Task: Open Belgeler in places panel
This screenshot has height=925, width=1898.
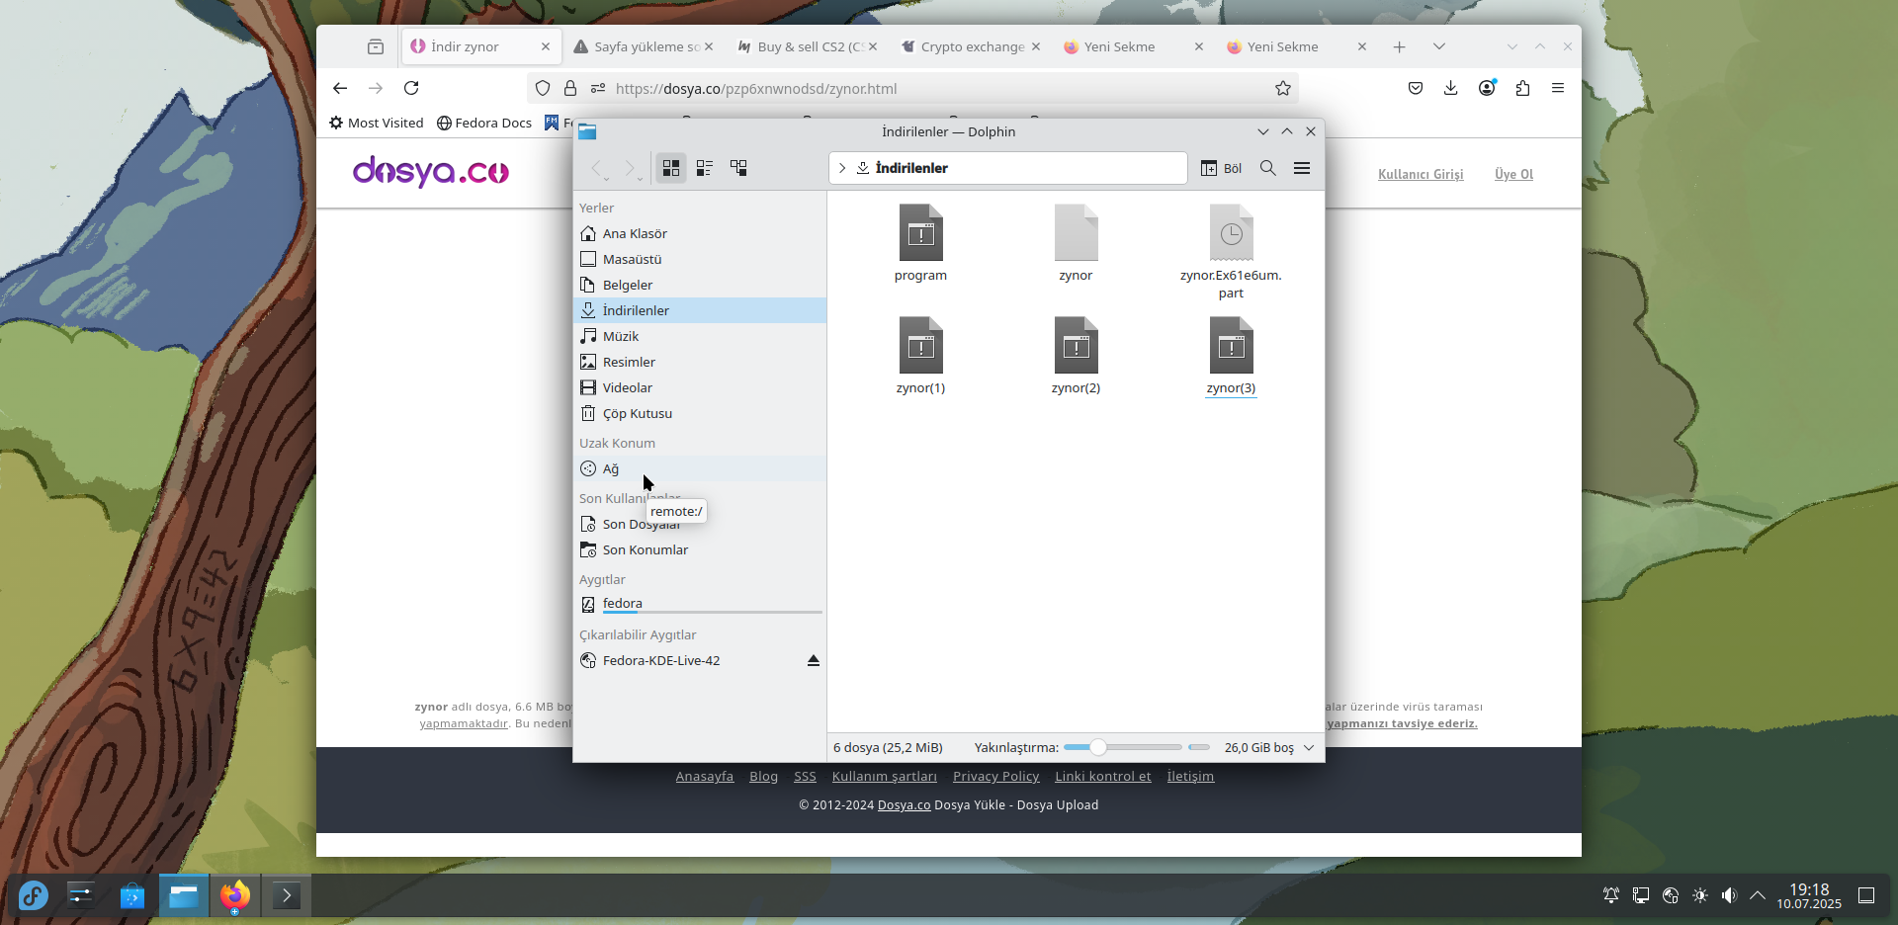Action: point(699,285)
